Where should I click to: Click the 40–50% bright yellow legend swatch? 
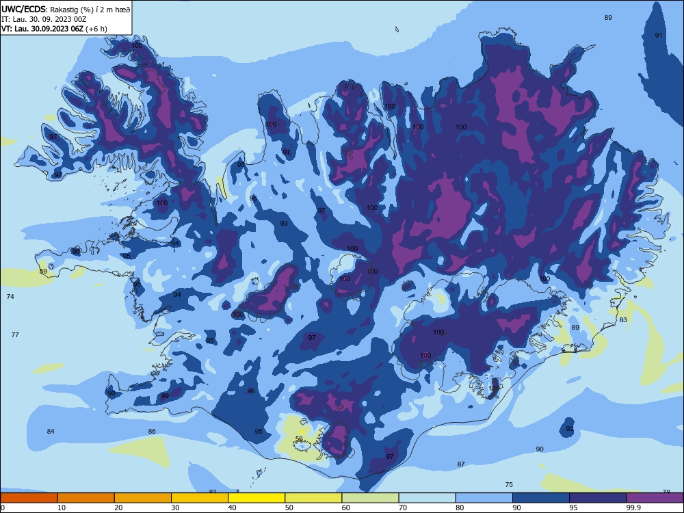click(256, 498)
